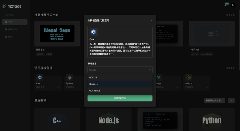
Task: Expand the template version dropdown
Action: [120, 70]
